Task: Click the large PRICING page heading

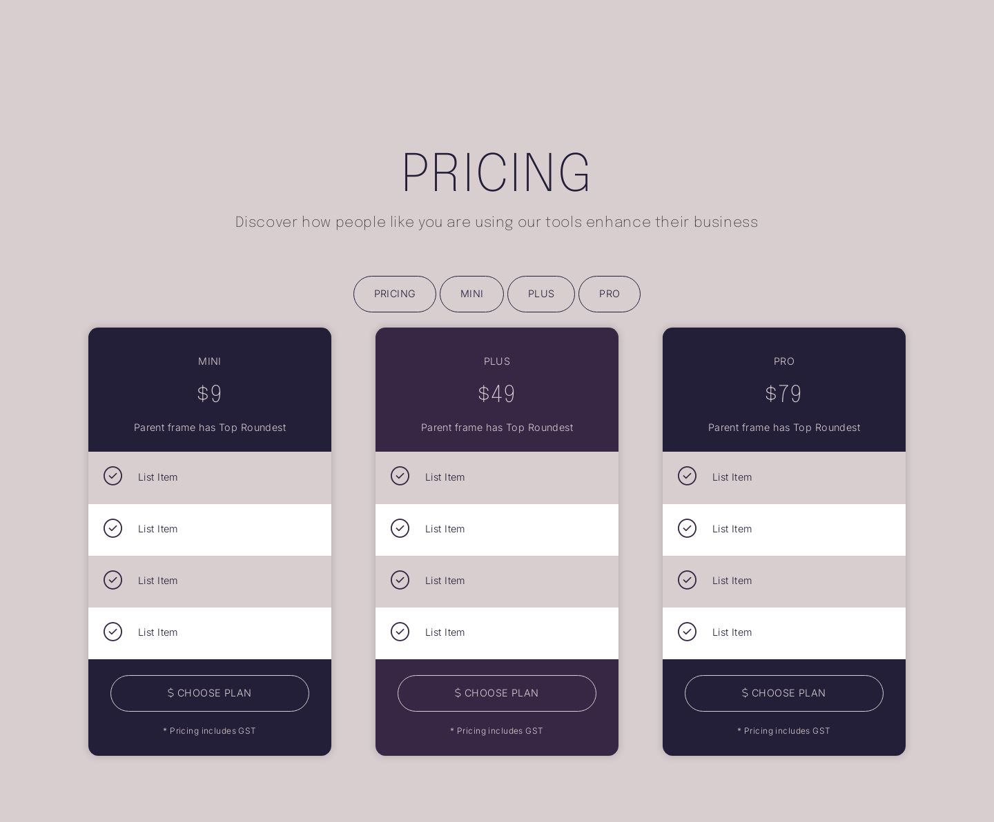Action: pyautogui.click(x=497, y=172)
